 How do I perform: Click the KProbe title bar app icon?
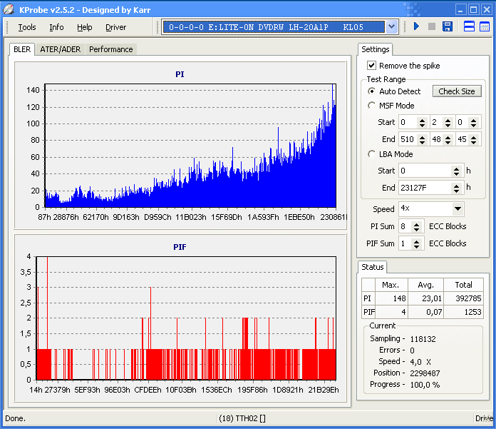tap(9, 9)
